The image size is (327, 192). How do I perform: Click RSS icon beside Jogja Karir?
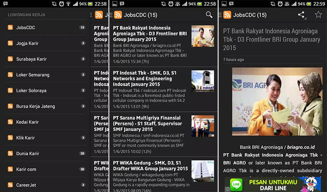tap(10, 43)
